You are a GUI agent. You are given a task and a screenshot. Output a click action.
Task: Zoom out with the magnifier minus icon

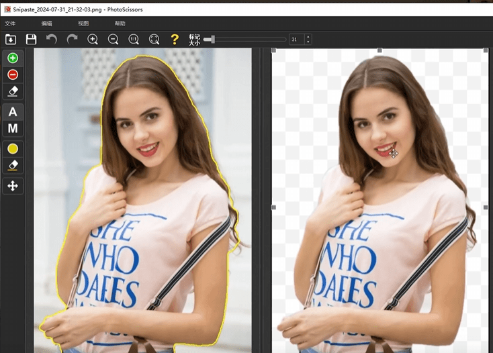[x=113, y=40]
